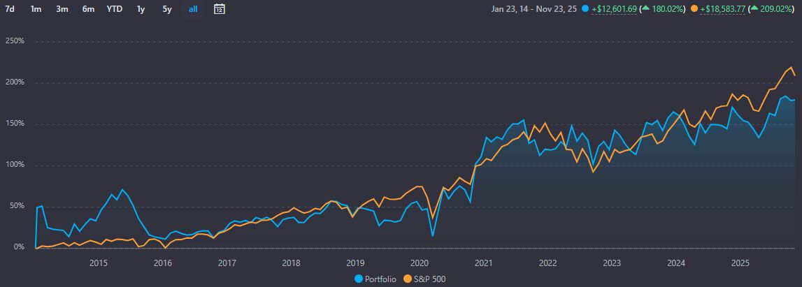The image size is (802, 287).
Task: Click the +$18,583.77 S&P gain value
Action: tap(722, 9)
